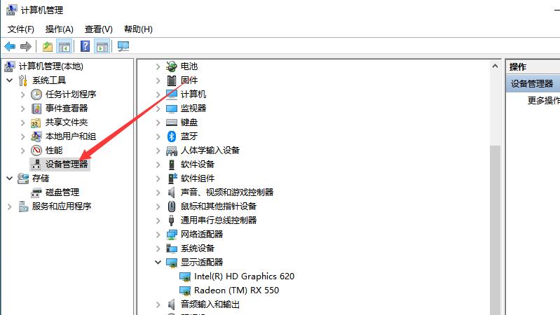
Task: Click the 声音、视频和游戏控制器 label
Action: (x=227, y=192)
